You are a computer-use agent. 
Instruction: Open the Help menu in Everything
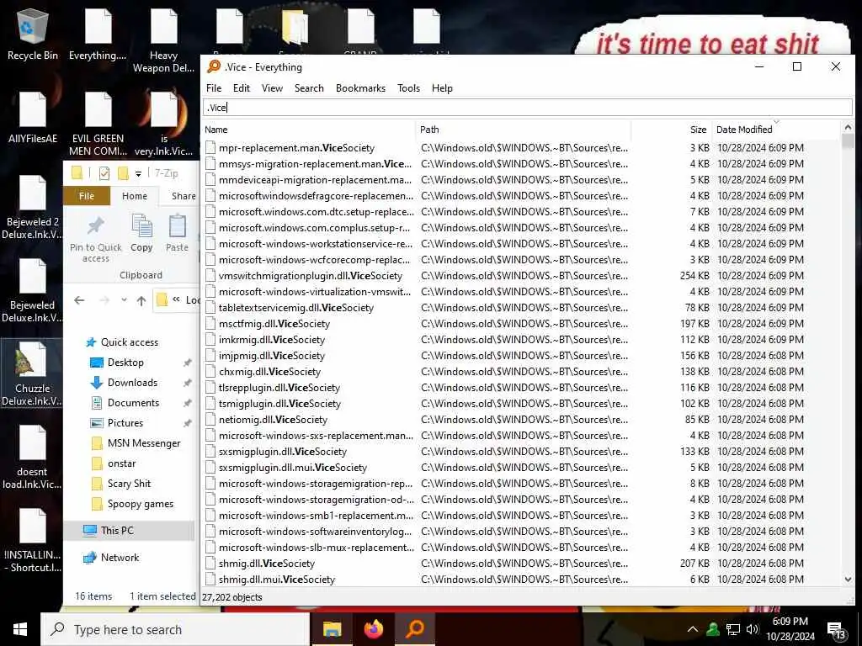[x=442, y=87]
